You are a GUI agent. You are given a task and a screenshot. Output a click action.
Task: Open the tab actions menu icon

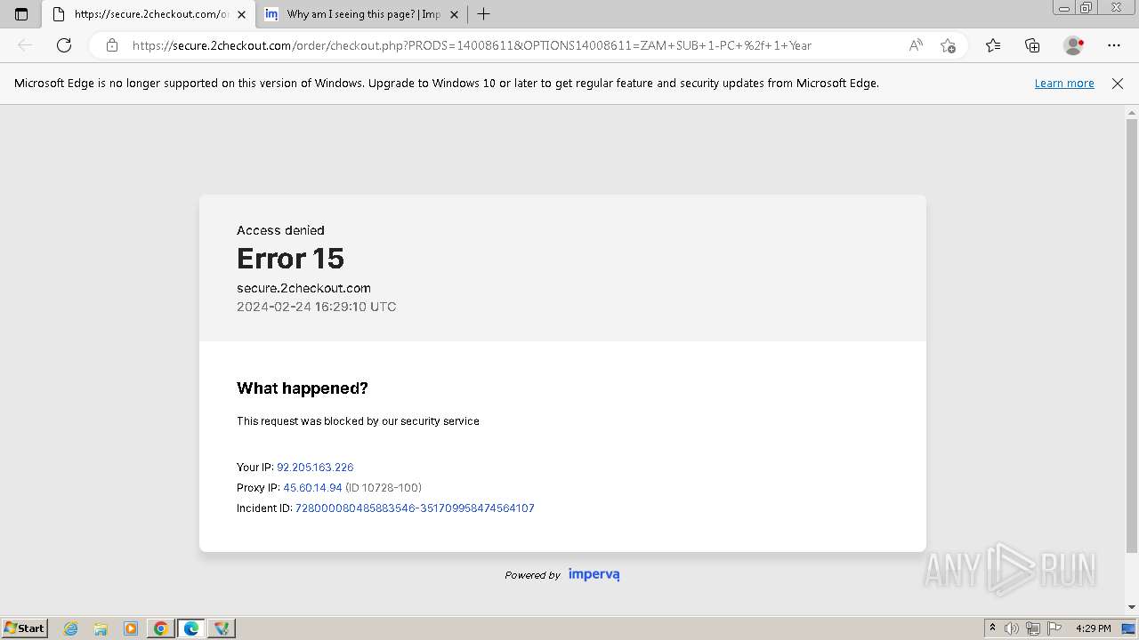21,14
